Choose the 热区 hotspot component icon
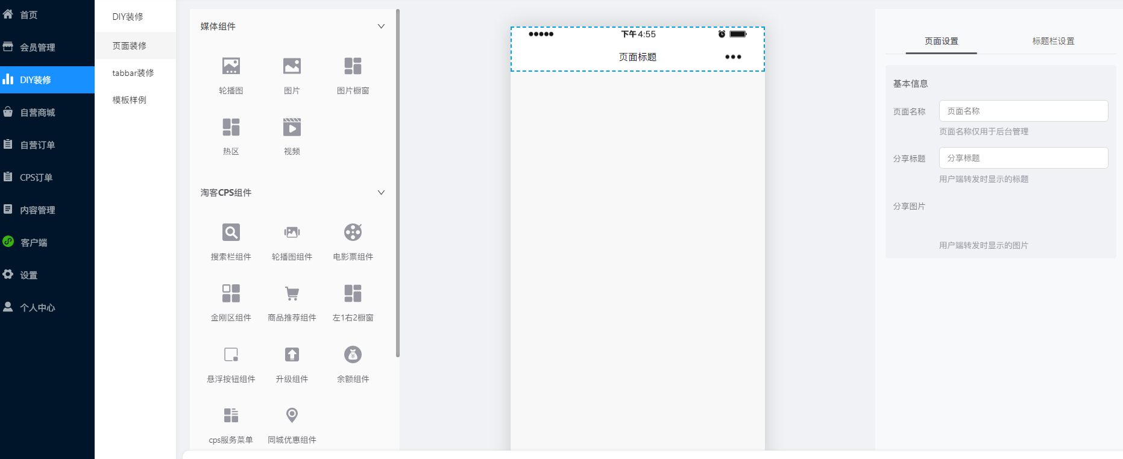 231,128
